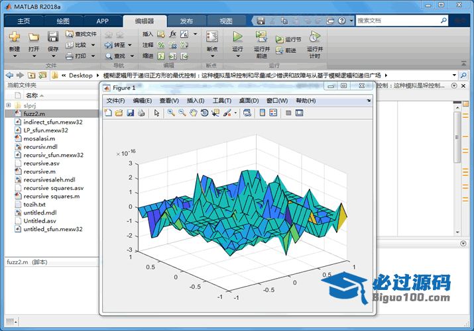The width and height of the screenshot is (474, 331).
Task: Toggle the Pan hand tool
Action: pos(193,113)
